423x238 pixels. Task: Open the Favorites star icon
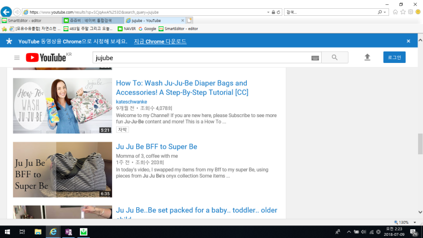tap(403, 12)
